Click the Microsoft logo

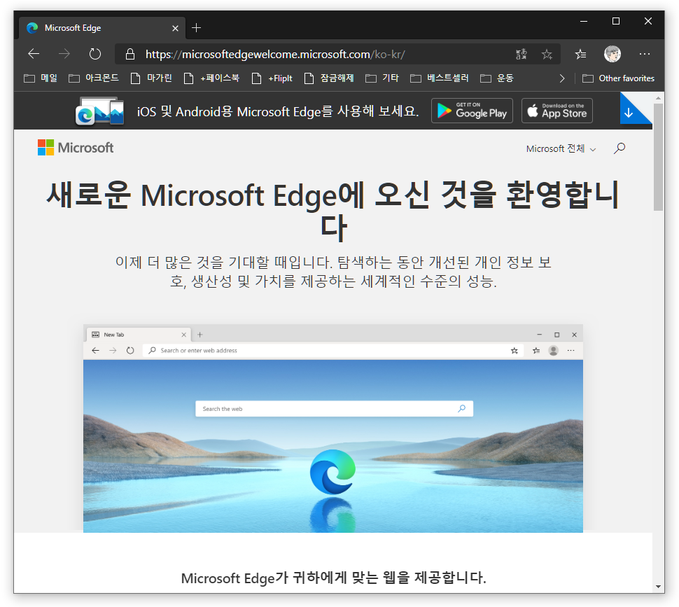[76, 148]
